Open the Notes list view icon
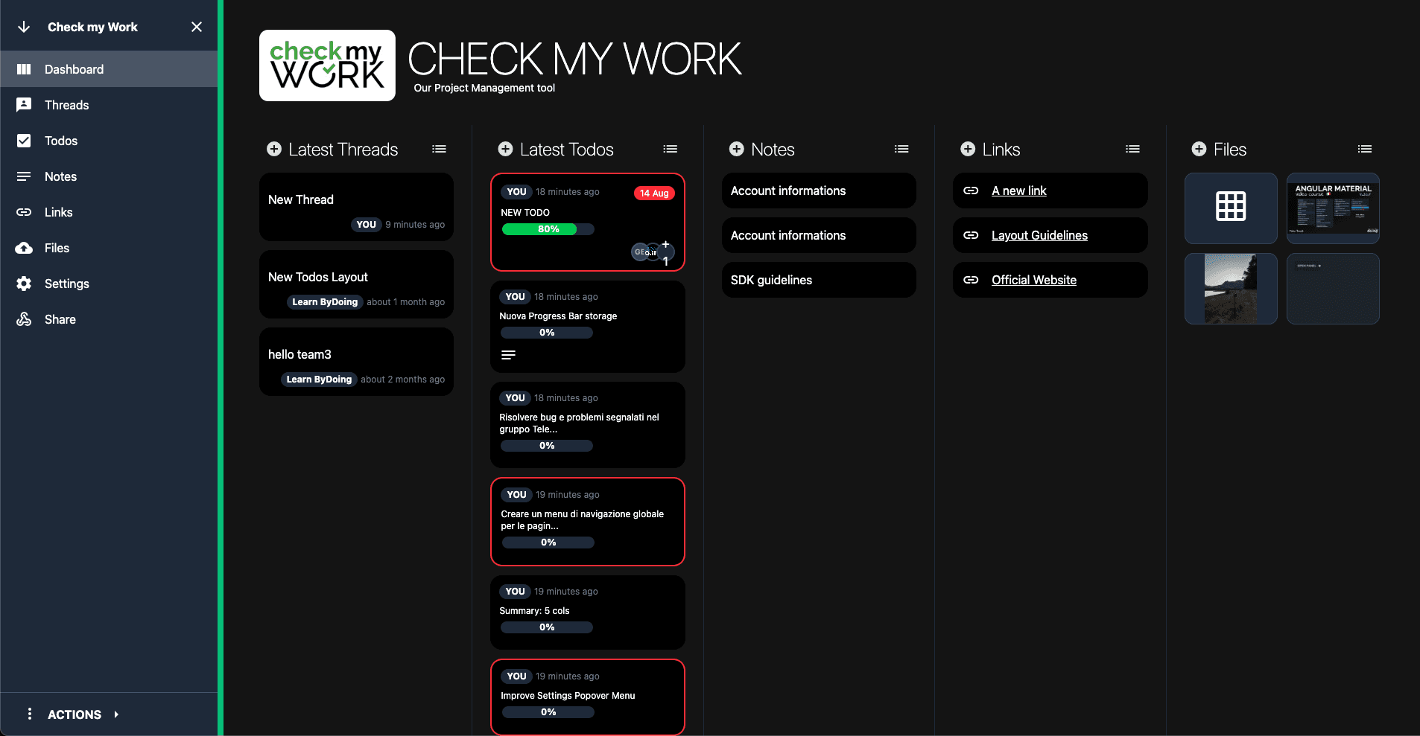Screen dimensions: 1420x736 click(901, 150)
